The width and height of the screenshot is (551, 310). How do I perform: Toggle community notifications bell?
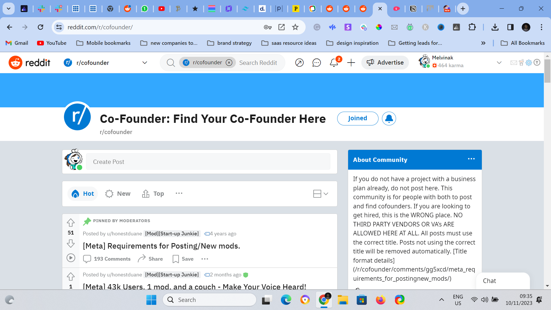coord(389,119)
